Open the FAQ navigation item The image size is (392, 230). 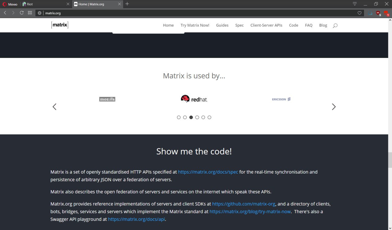tap(309, 25)
